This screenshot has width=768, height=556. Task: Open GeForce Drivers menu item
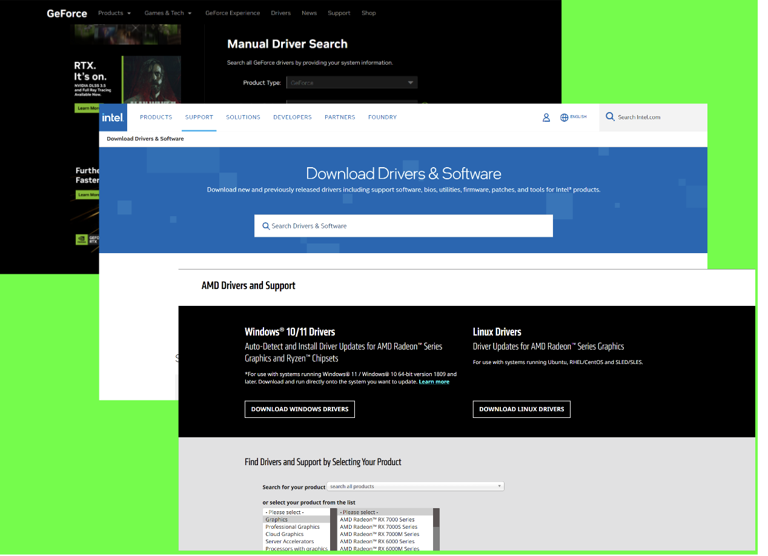[280, 13]
